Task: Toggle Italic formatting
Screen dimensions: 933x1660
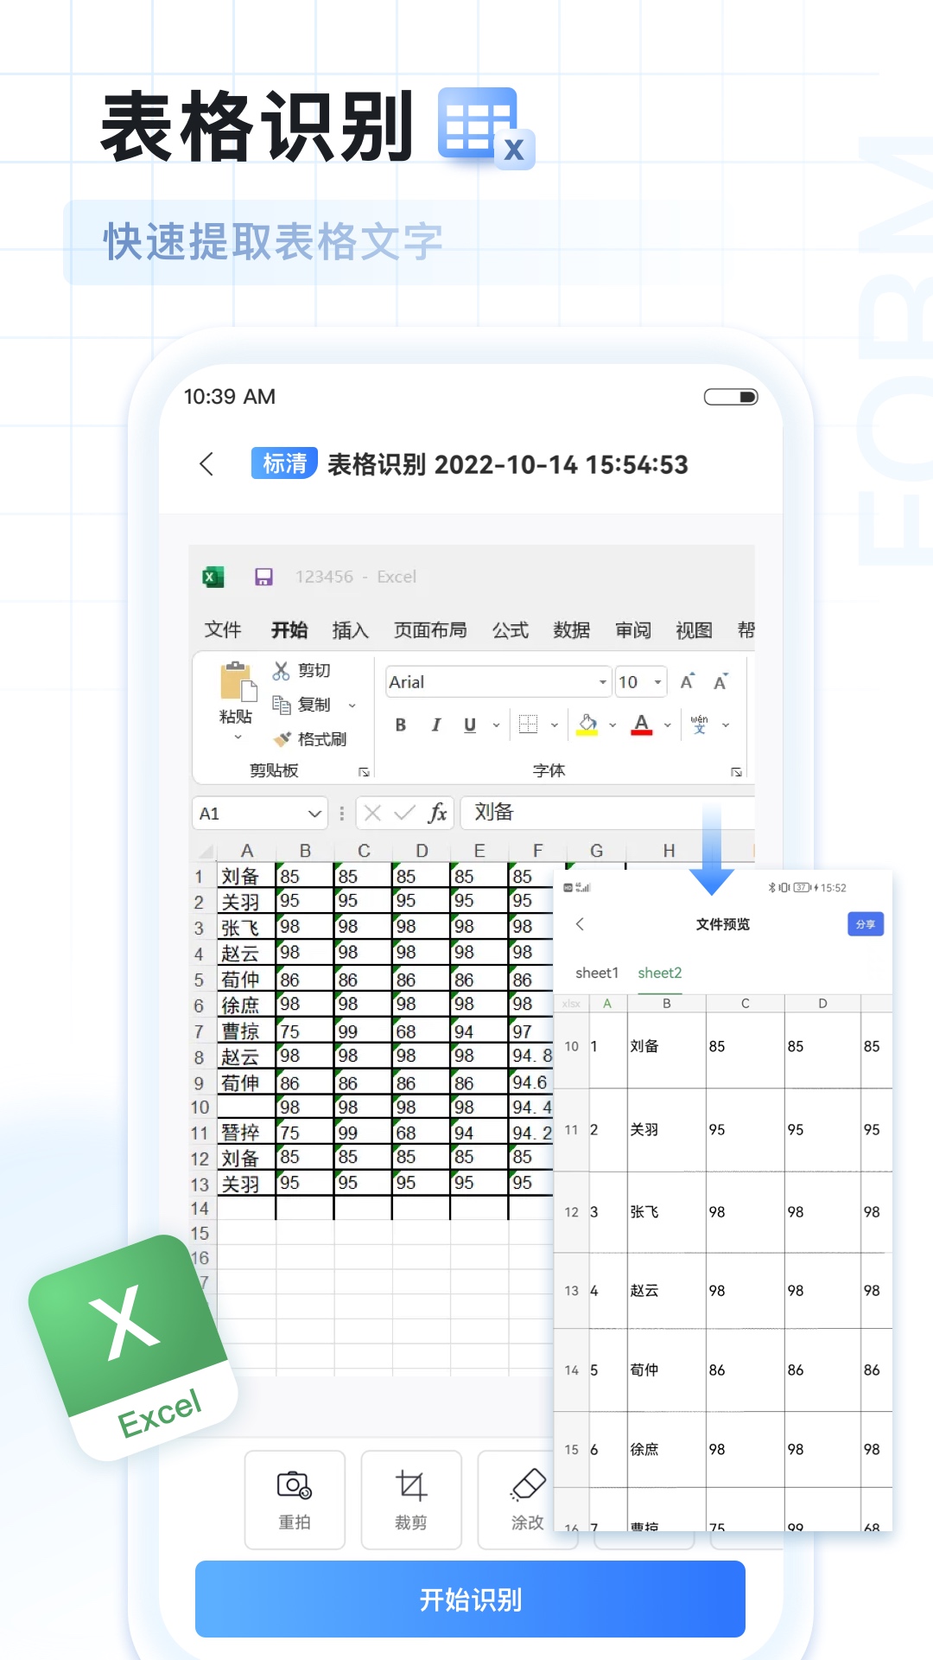Action: pyautogui.click(x=436, y=725)
